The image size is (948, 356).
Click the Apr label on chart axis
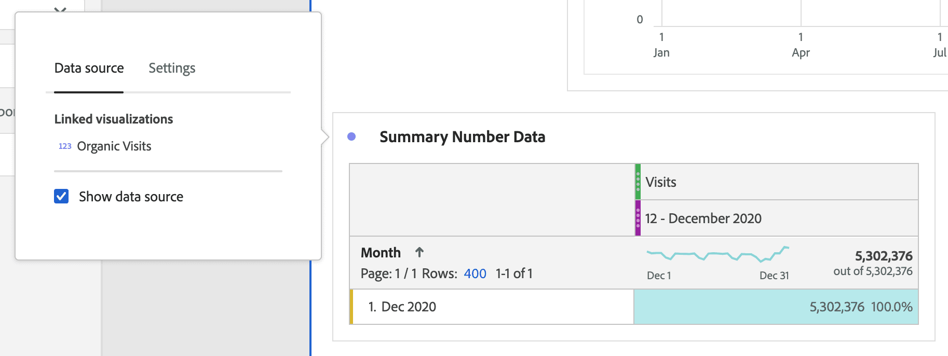pos(801,53)
